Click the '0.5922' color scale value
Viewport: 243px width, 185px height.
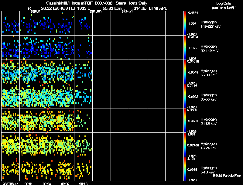(x=193, y=97)
